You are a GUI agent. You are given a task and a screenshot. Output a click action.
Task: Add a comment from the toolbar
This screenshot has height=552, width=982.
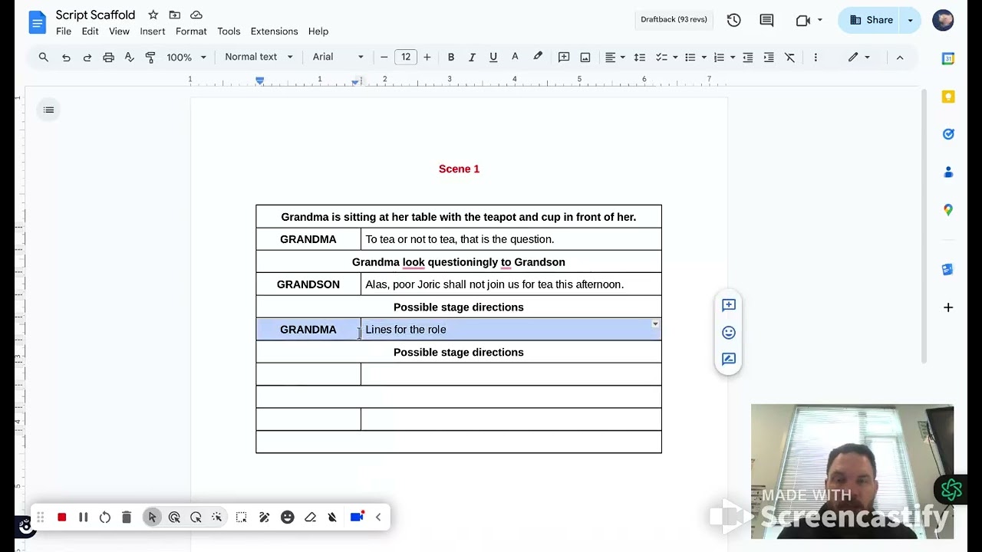click(x=564, y=58)
